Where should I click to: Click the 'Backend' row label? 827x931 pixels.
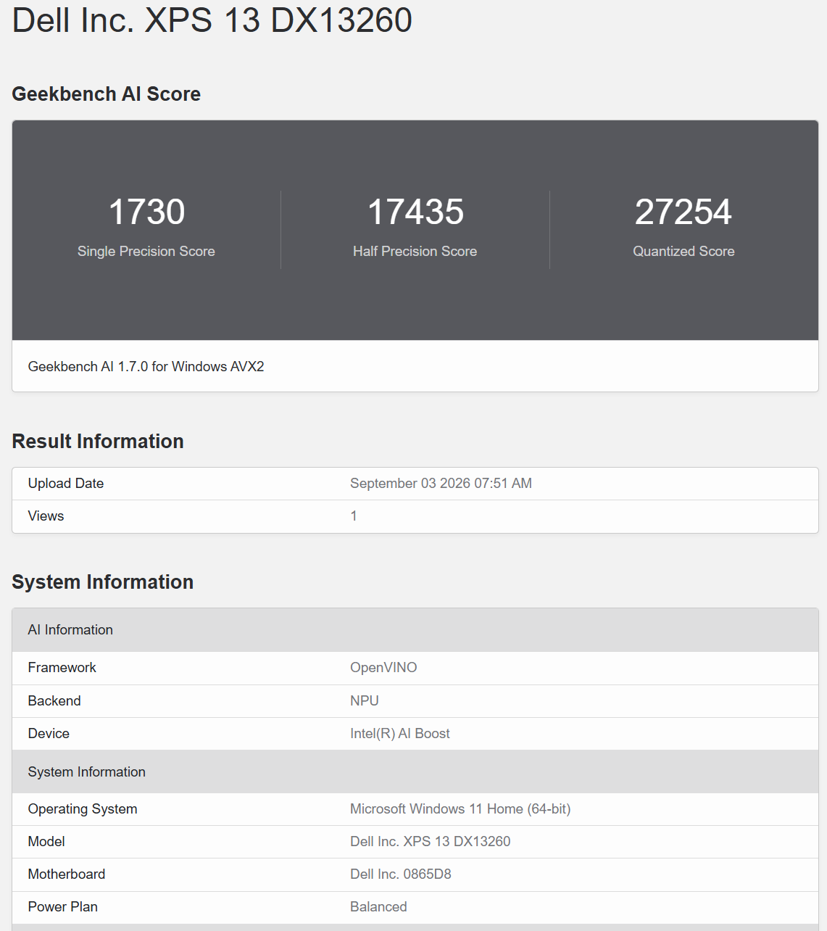(54, 701)
